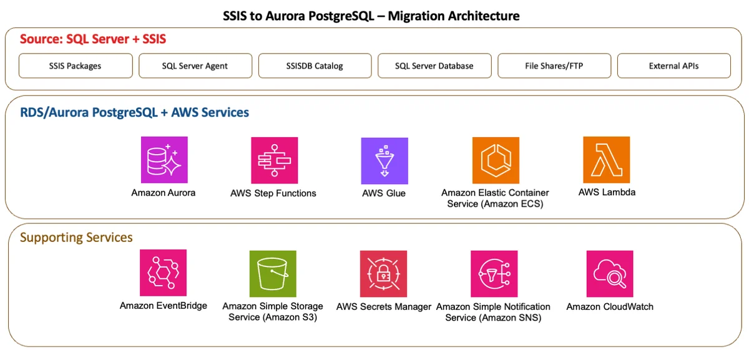Screen dimensions: 749x363
Task: Click the File Shares/FTP box
Action: [554, 65]
